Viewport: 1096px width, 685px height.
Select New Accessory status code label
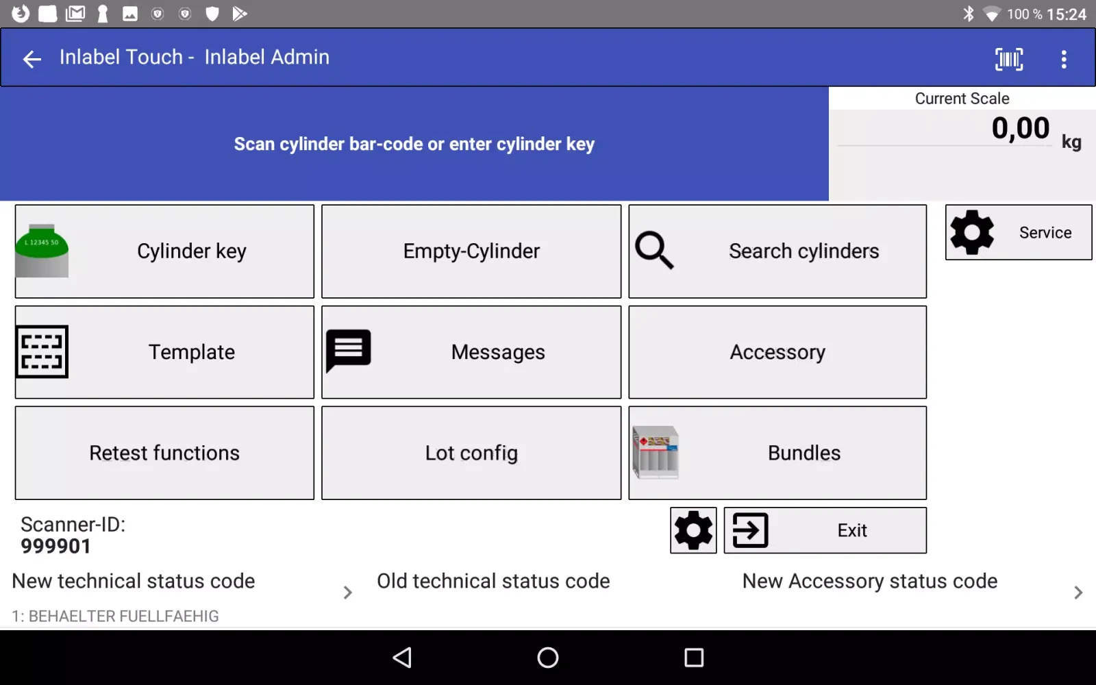pyautogui.click(x=870, y=581)
